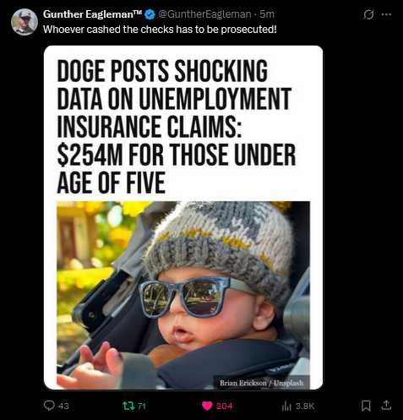The height and width of the screenshot is (420, 403).
Task: Open the three-dot more options menu
Action: coord(386,14)
